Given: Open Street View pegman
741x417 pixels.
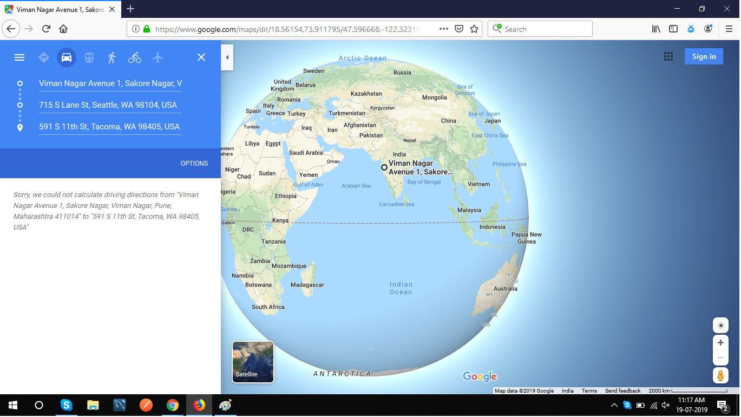Looking at the screenshot, I should (720, 375).
